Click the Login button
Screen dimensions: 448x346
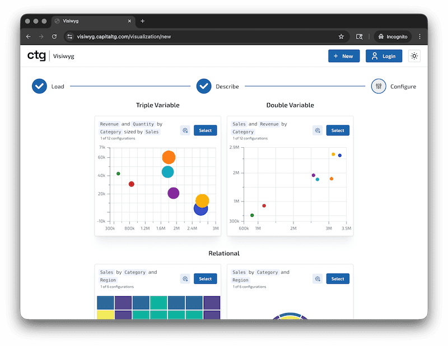coord(384,56)
